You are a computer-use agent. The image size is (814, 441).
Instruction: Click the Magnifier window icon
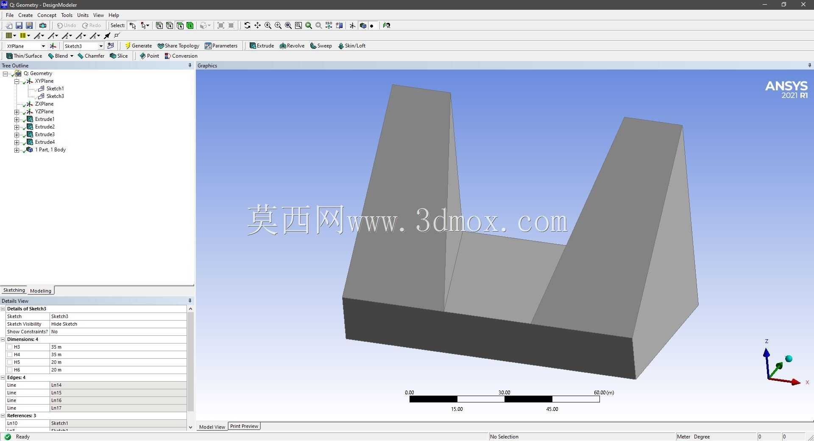click(x=298, y=25)
